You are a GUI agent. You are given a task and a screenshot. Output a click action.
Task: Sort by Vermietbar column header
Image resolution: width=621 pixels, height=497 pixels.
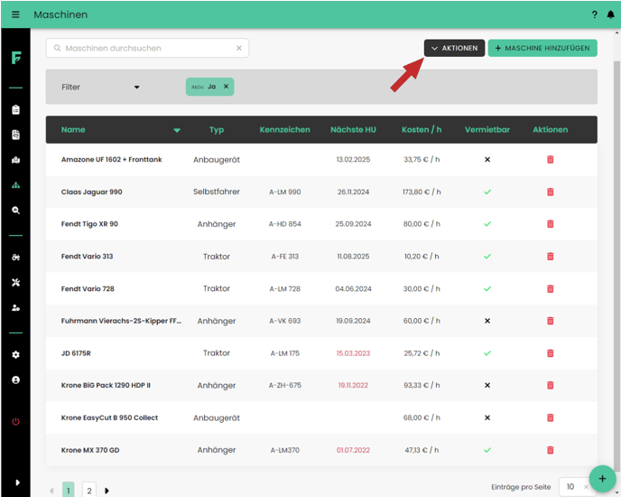[x=487, y=130]
